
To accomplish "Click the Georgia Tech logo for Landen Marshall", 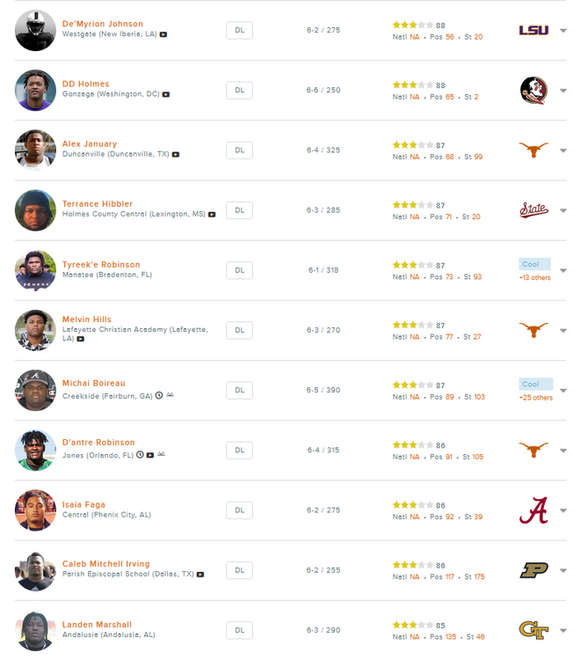I will [533, 629].
